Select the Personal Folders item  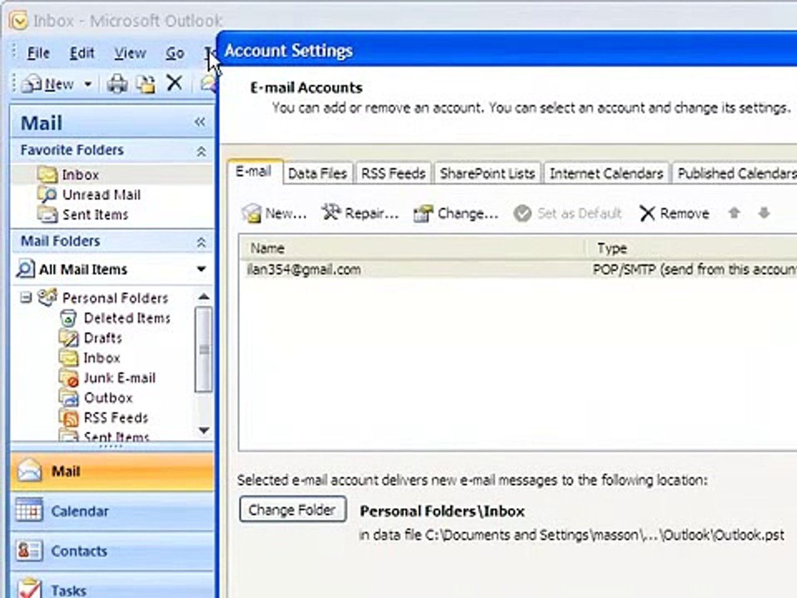tap(115, 298)
